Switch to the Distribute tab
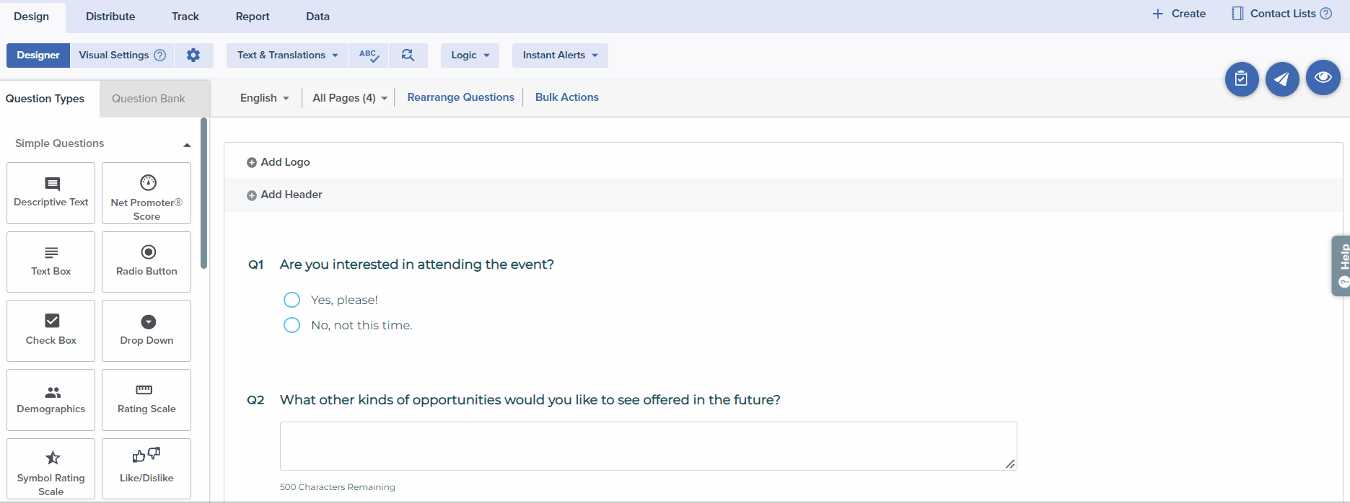This screenshot has height=503, width=1350. click(110, 17)
